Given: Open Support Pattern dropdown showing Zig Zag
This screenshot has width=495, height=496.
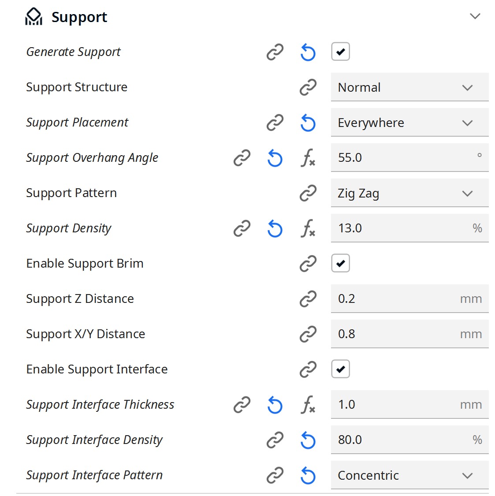Looking at the screenshot, I should (x=409, y=193).
